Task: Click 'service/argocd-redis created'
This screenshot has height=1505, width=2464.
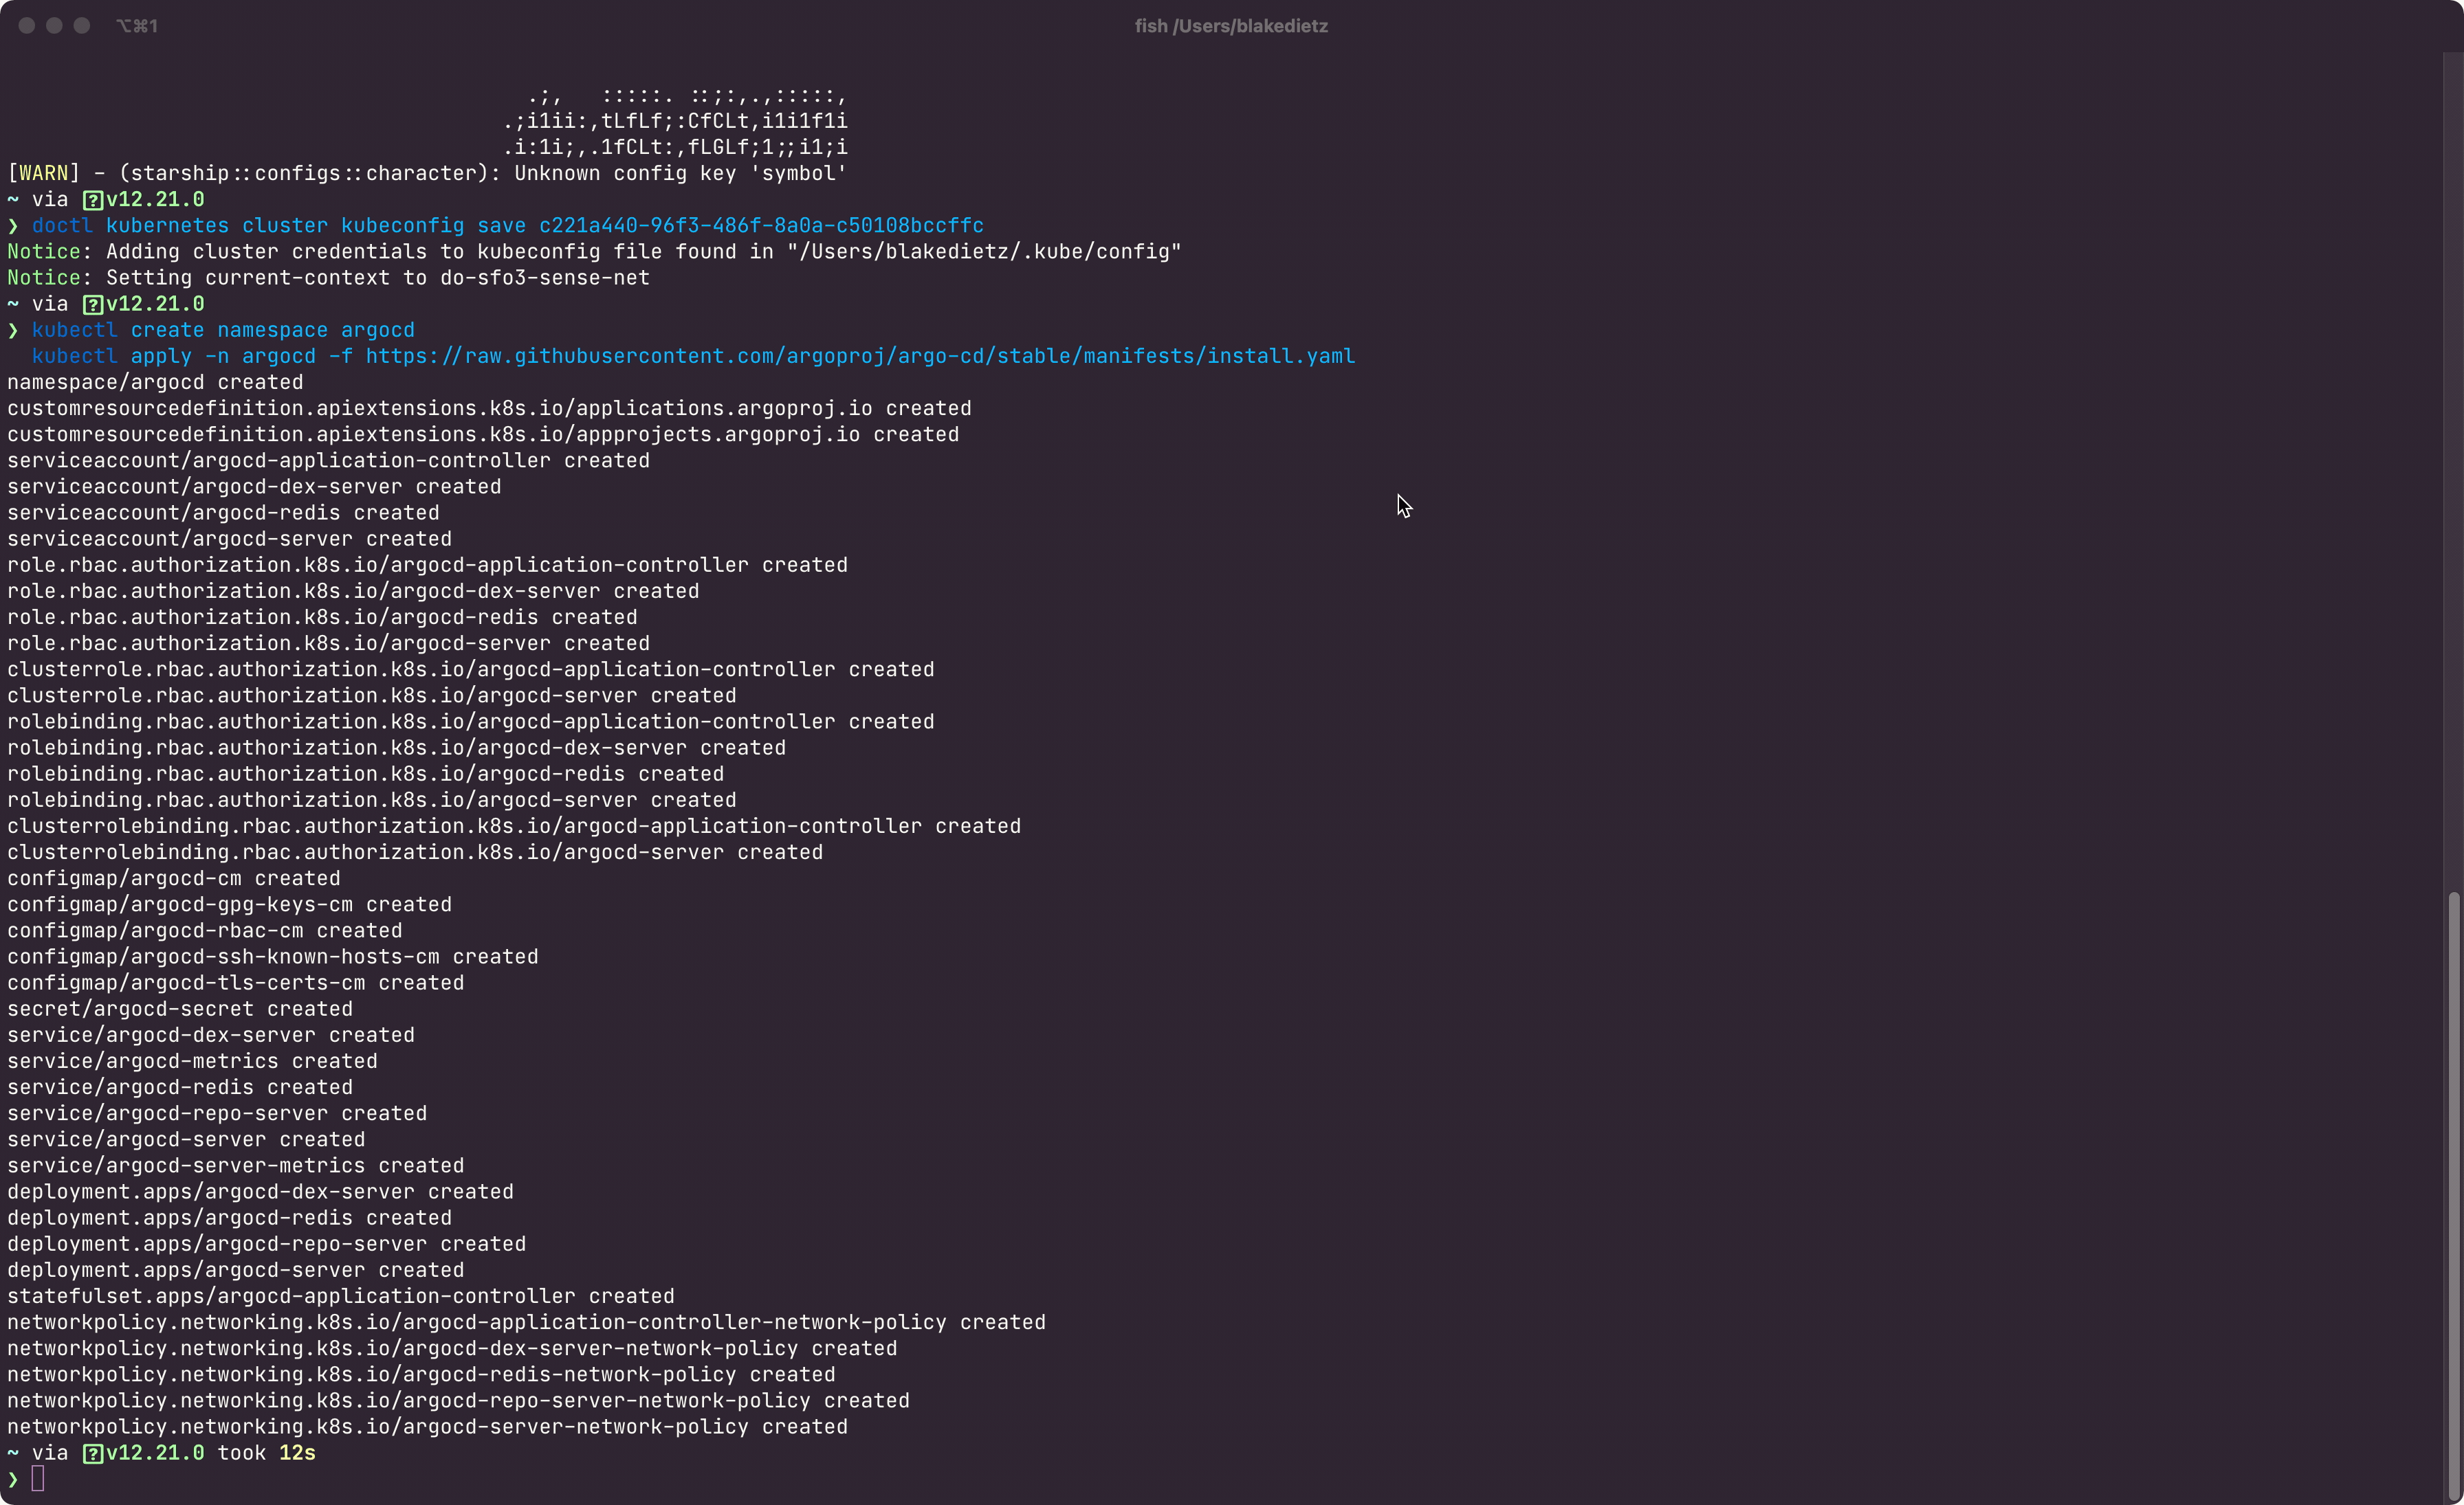Action: [180, 1087]
